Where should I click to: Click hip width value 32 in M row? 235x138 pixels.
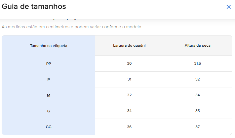(x=129, y=95)
